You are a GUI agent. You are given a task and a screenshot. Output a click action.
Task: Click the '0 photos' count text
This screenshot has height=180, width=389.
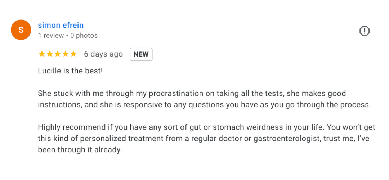(84, 36)
